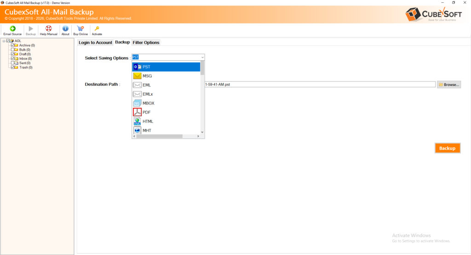Select the Bulk (0) folder label
Viewport: 471px width, 255px height.
pyautogui.click(x=25, y=50)
